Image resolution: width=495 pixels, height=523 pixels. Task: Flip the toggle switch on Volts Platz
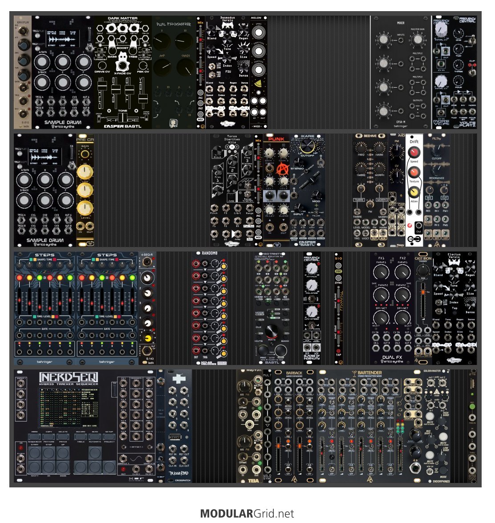472,41
